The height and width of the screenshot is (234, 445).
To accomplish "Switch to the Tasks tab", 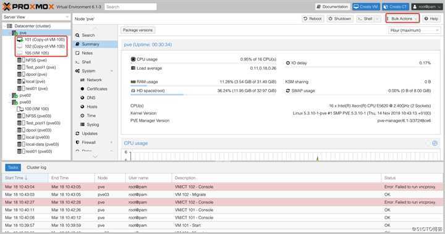I will [x=13, y=167].
